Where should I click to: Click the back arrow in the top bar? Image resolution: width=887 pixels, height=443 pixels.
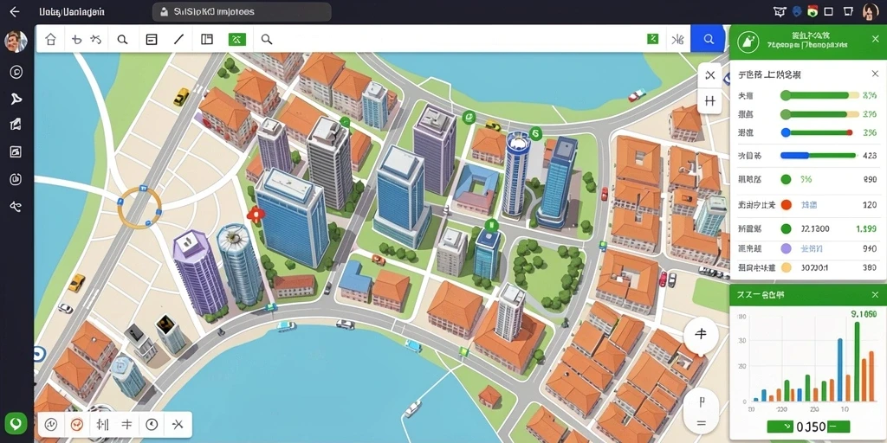tap(16, 11)
